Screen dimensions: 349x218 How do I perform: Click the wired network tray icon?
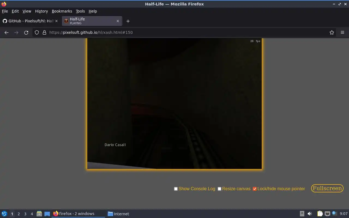327,214
